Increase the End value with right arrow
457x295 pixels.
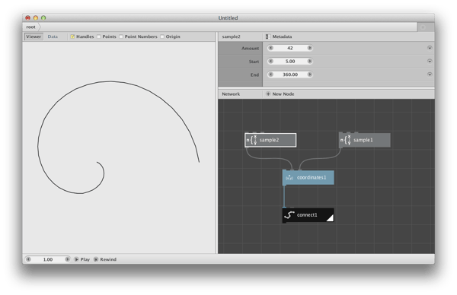[x=309, y=75]
